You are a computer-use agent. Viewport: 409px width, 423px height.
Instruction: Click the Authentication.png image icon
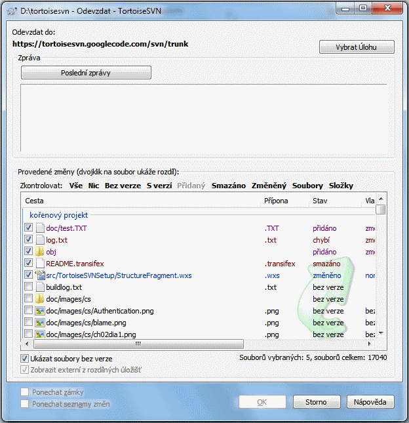[40, 311]
